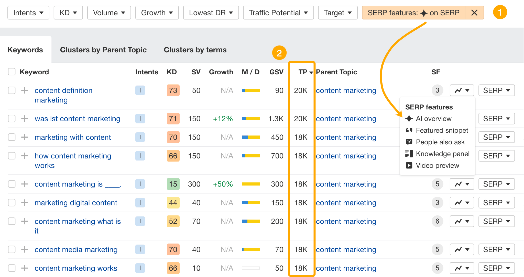The height and width of the screenshot is (277, 524).
Task: Expand the SERP dropdown for marketing digital content
Action: coord(496,202)
